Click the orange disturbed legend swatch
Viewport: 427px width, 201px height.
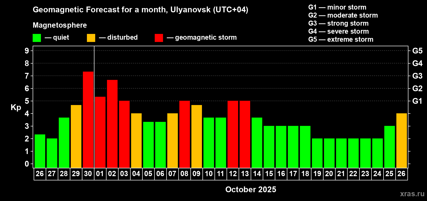coord(91,38)
